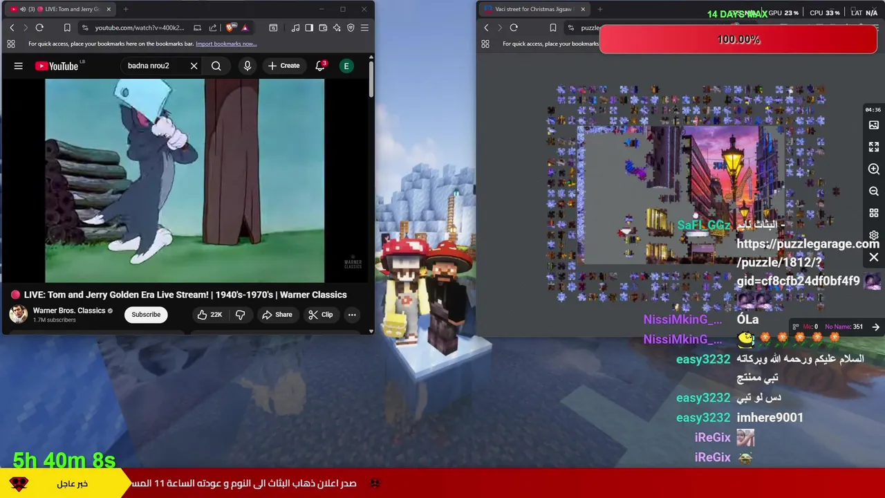Screen dimensions: 885x498
Task: Zoom in on the jigsaw puzzle
Action: [x=874, y=169]
